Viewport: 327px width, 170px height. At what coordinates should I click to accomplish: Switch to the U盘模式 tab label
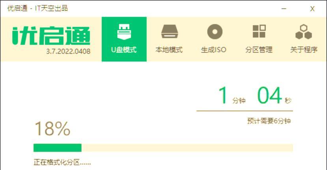tap(124, 50)
